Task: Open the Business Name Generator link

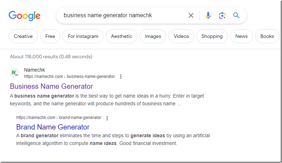Action: [x=51, y=86]
